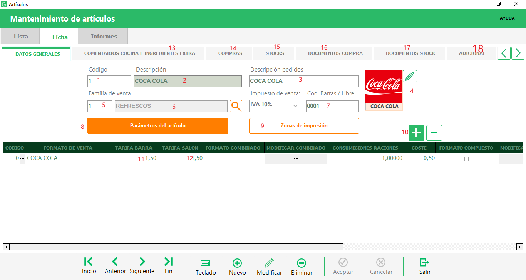Open the AYUDA help link

click(x=507, y=18)
